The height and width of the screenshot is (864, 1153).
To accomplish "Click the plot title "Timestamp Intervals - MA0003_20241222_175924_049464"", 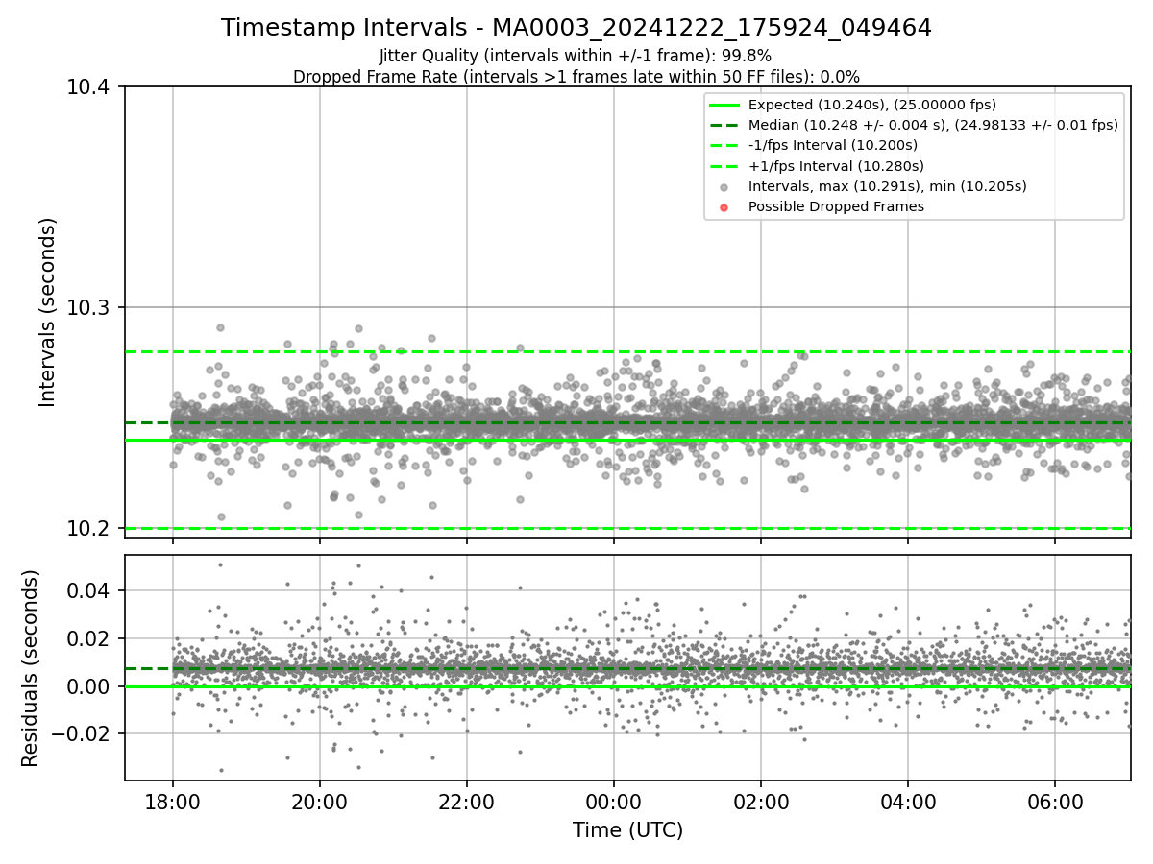I will [x=576, y=28].
